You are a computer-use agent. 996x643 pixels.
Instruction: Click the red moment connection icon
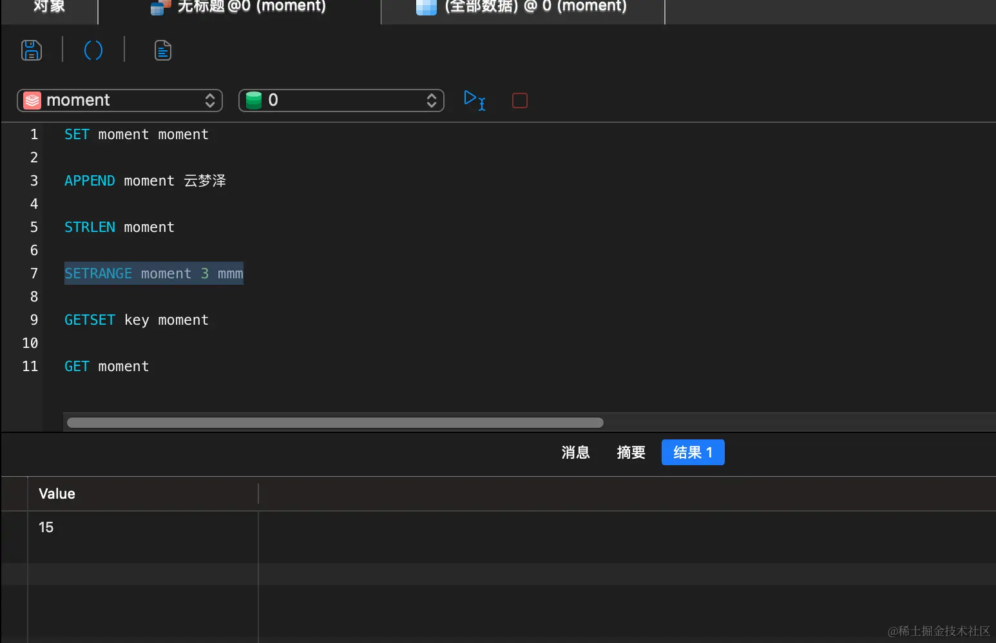[32, 101]
